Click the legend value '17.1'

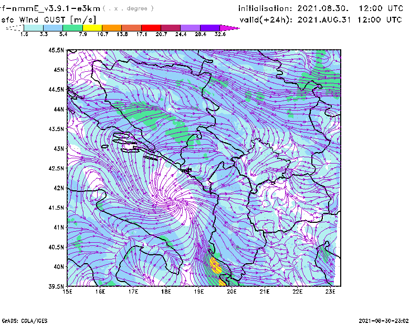(x=142, y=34)
